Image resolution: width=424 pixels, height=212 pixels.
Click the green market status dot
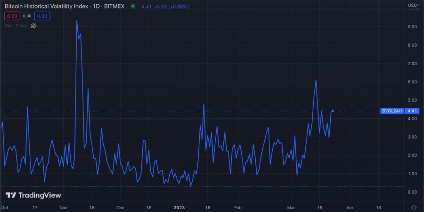pos(133,6)
